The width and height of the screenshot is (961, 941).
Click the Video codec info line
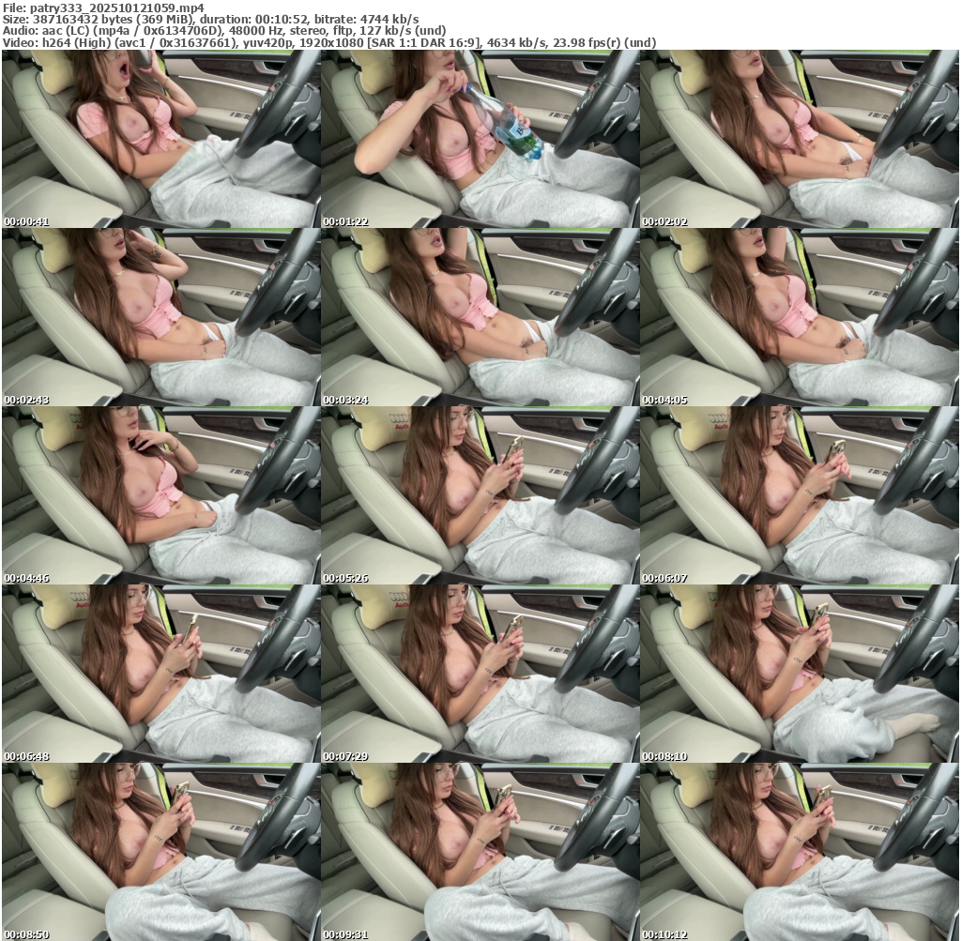pos(328,43)
